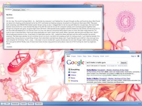
Task: Open Notebook from the taskbar
Action: click(x=15, y=104)
